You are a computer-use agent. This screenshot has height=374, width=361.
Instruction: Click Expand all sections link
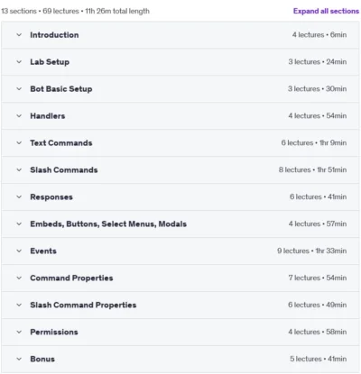(x=326, y=11)
